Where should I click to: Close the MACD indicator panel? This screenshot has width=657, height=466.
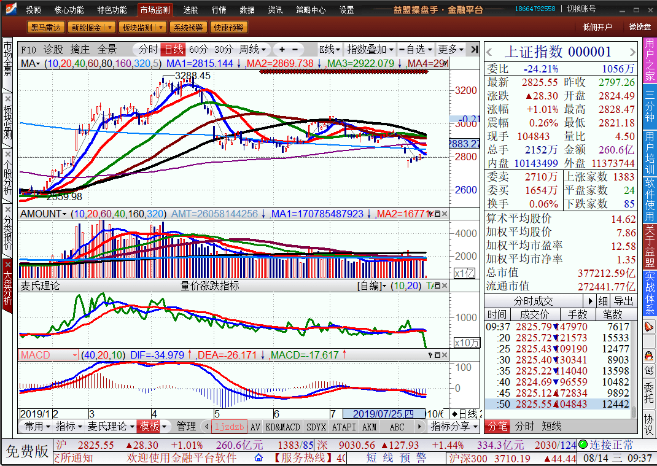445,355
